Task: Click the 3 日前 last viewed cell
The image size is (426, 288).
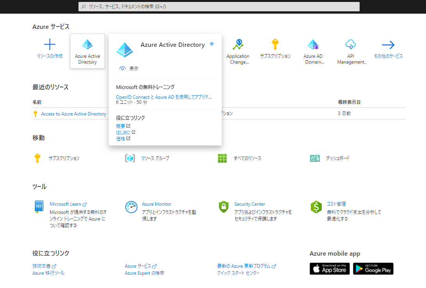Action: 344,114
